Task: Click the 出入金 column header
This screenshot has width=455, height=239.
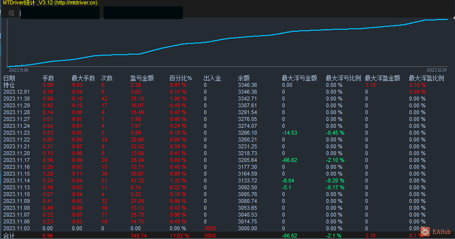Action: (x=212, y=78)
